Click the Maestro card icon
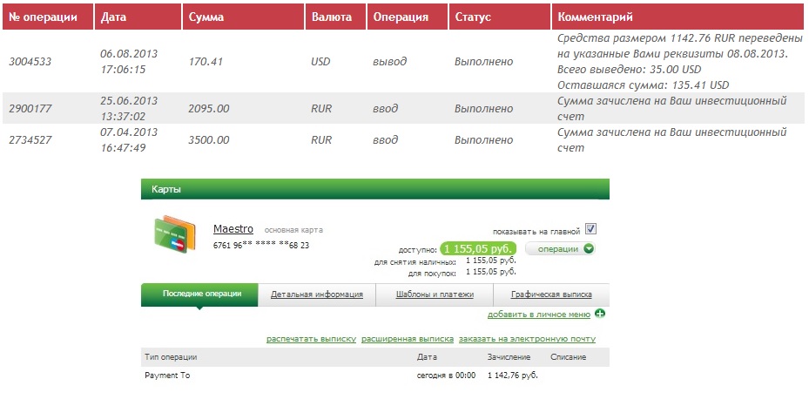809x406 pixels. pos(173,234)
